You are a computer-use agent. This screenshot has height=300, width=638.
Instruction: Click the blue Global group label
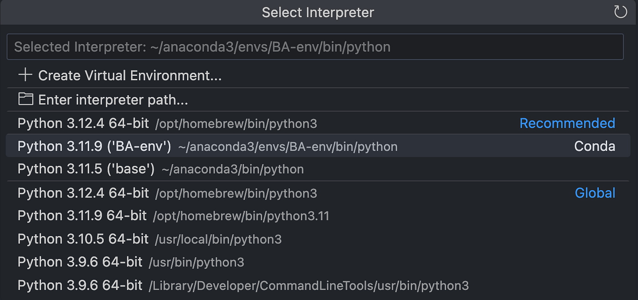coord(595,193)
